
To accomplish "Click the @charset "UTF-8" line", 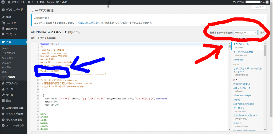I will click(50, 44).
